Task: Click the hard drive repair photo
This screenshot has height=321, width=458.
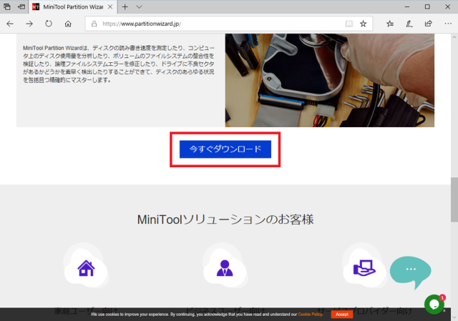Action: tap(330, 80)
